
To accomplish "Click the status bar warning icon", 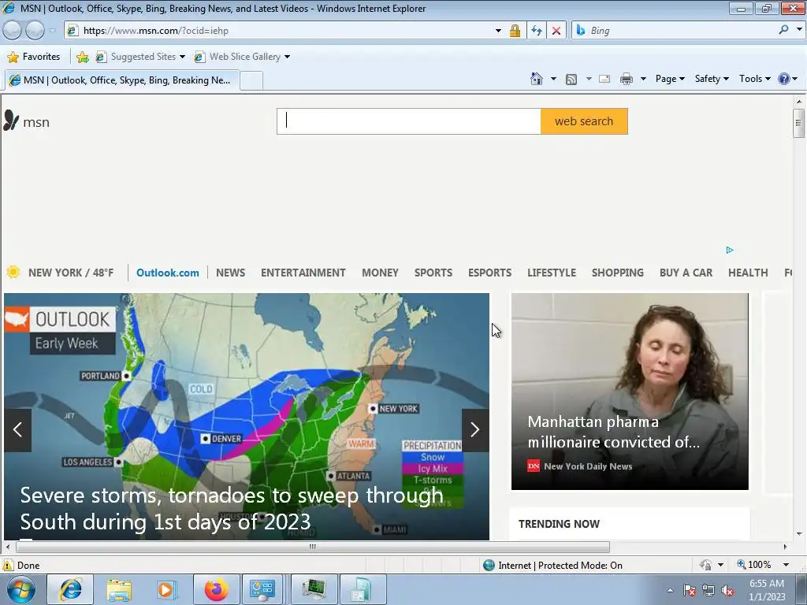I will (x=7, y=565).
